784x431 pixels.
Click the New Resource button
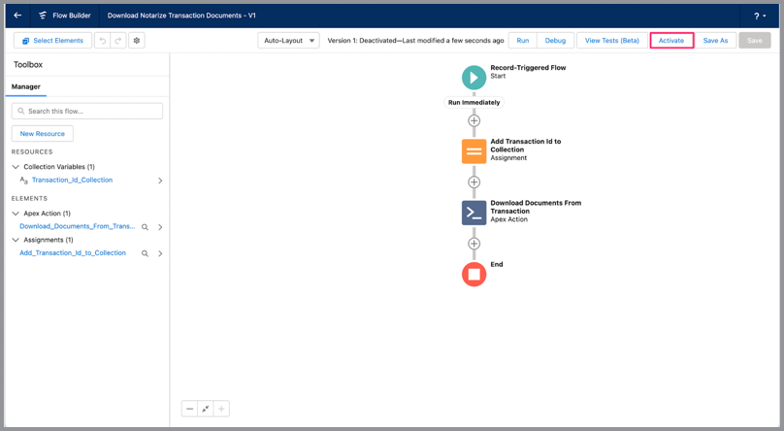pos(43,134)
